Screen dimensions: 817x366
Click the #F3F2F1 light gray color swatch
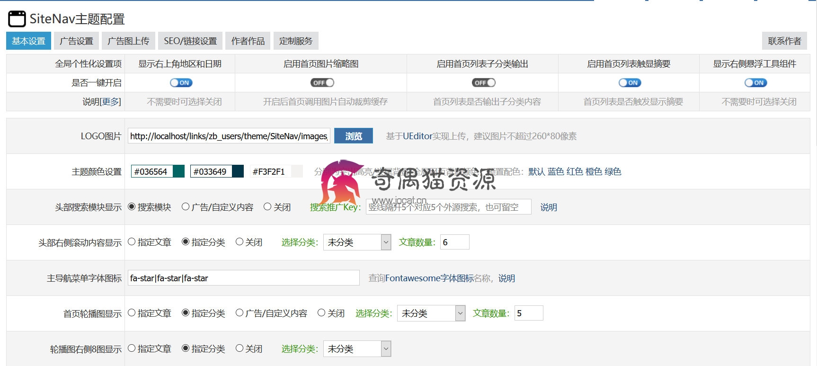297,171
